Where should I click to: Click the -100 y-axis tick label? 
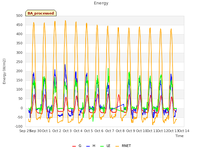(19, 126)
